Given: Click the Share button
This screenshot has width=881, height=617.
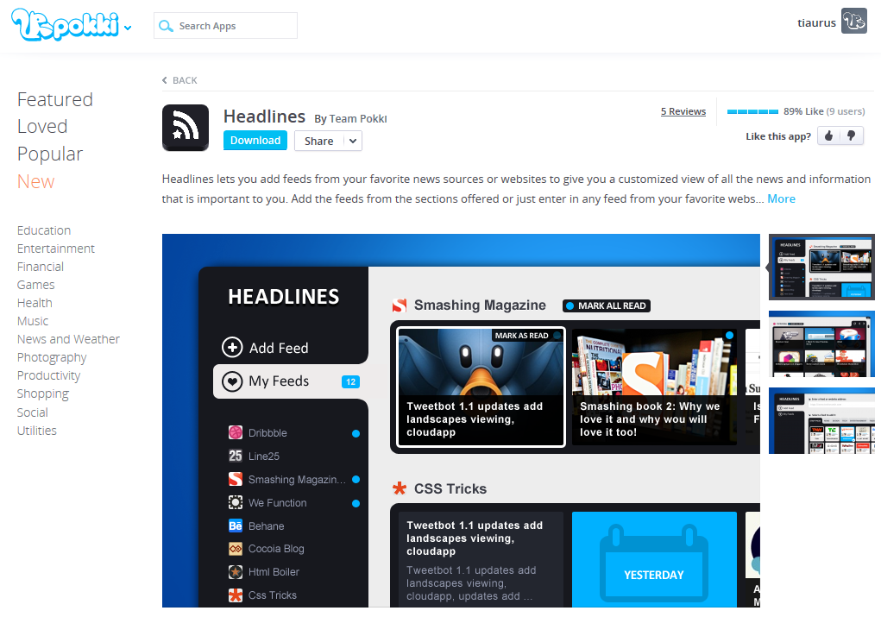Looking at the screenshot, I should 318,141.
